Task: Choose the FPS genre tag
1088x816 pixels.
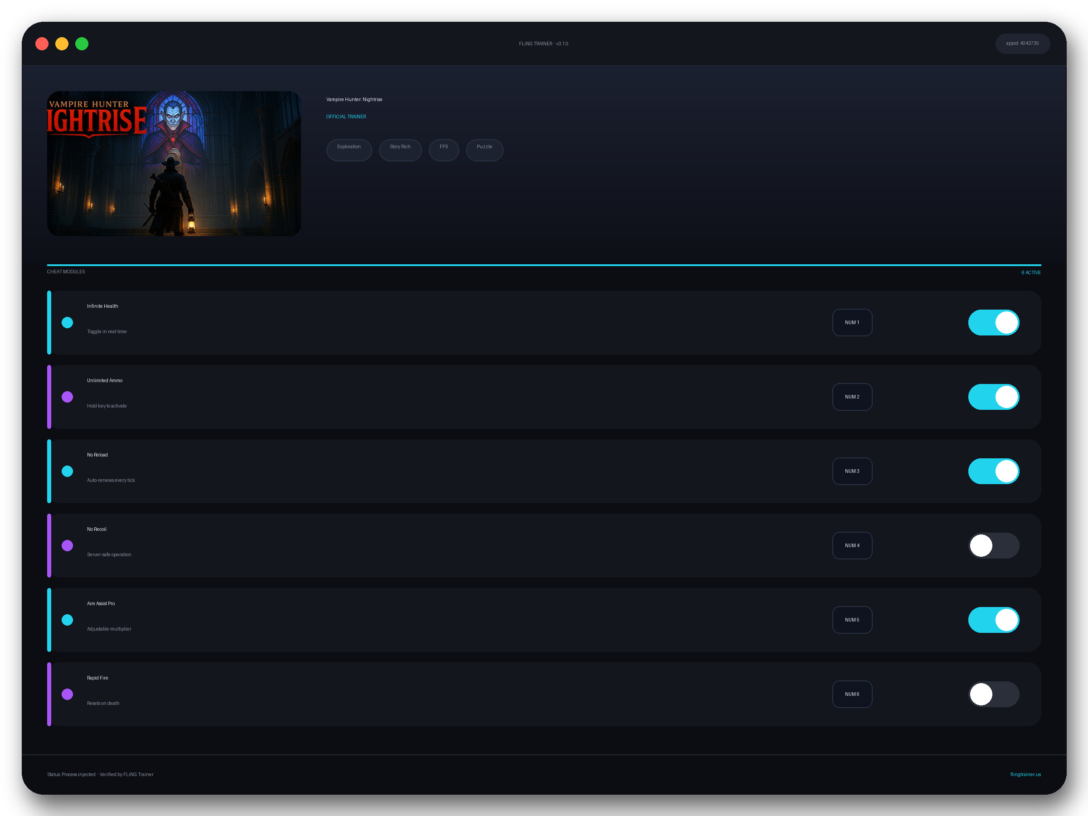Action: 444,150
